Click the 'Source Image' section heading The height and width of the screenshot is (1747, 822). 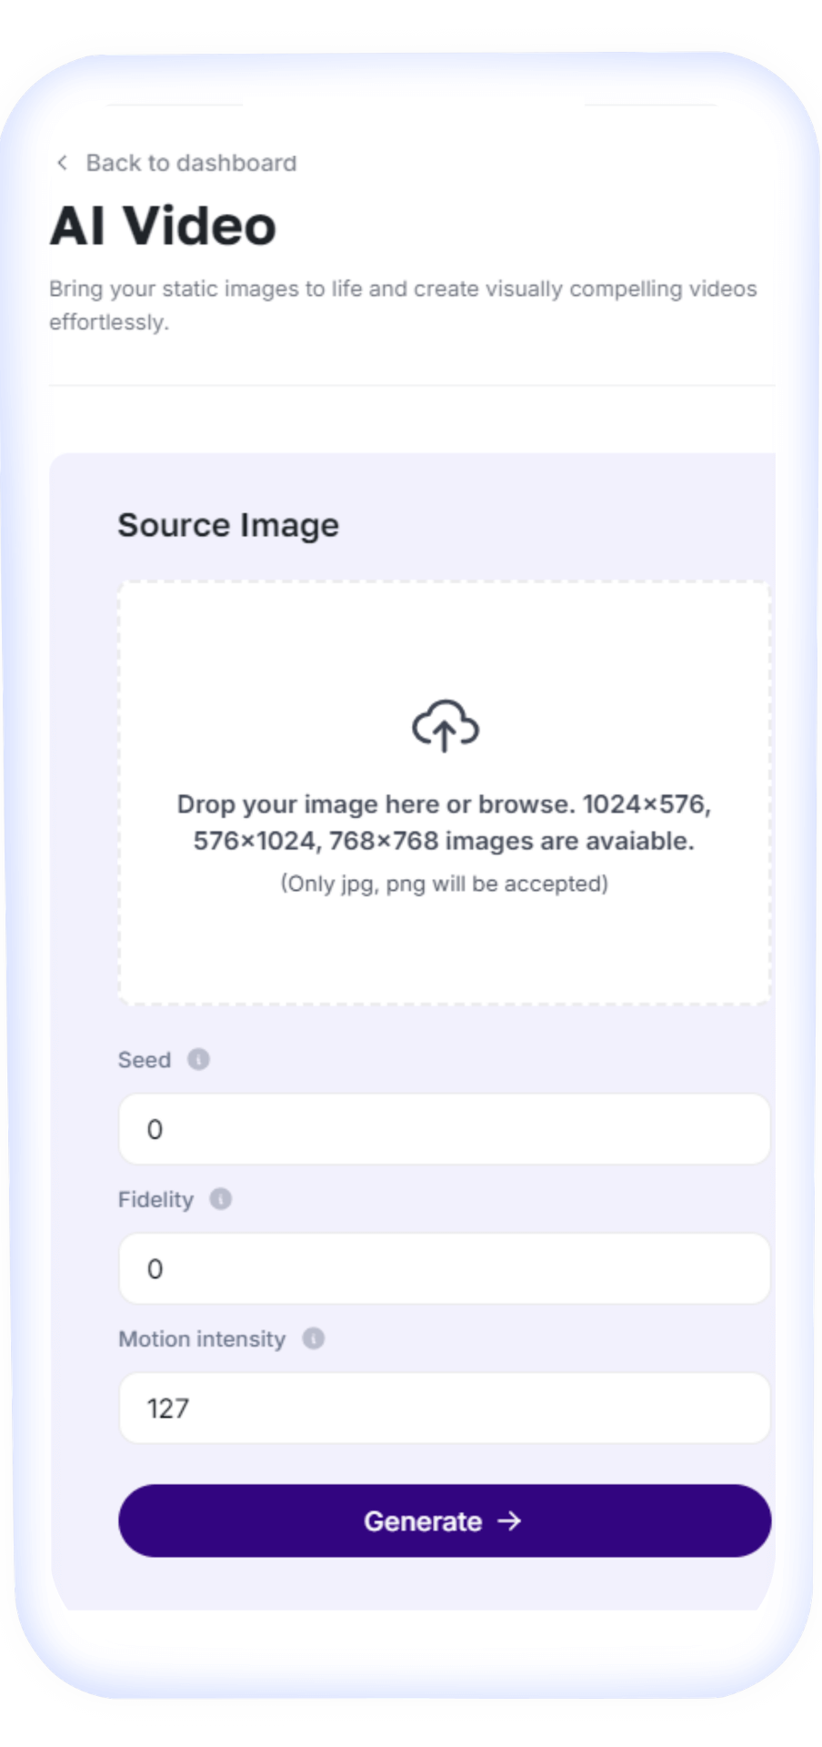coord(228,525)
